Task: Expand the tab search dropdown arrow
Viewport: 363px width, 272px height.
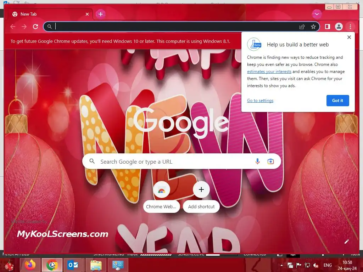Action: [317, 14]
